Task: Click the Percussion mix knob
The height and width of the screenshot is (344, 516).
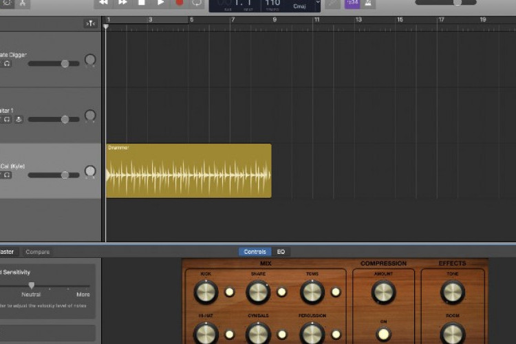Action: coord(312,334)
